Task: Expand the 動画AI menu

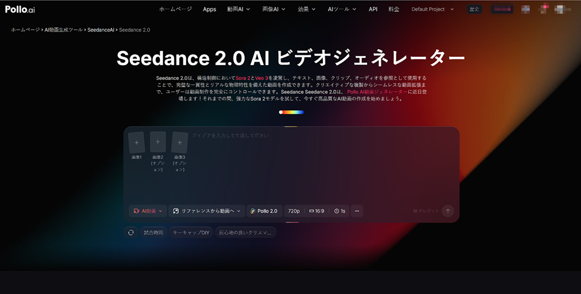Action: pos(238,10)
